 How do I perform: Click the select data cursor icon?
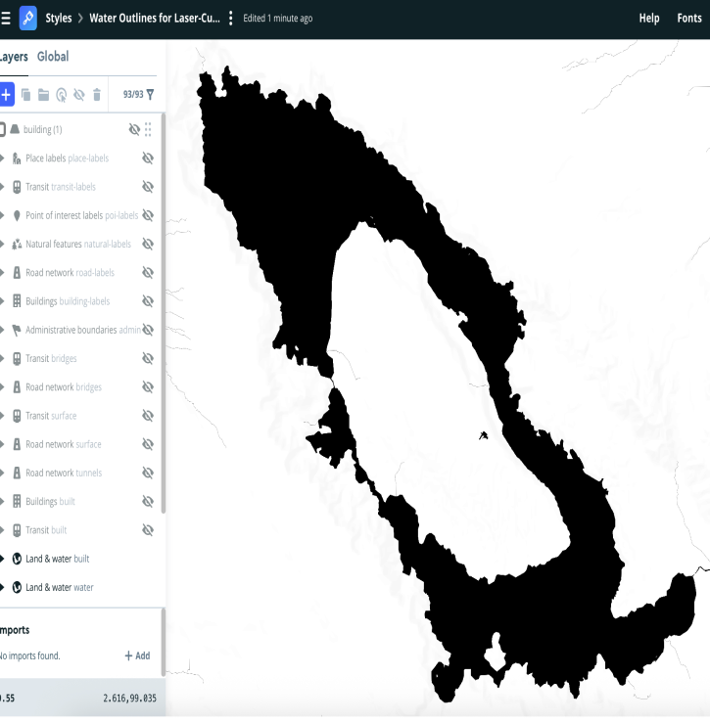coord(62,95)
